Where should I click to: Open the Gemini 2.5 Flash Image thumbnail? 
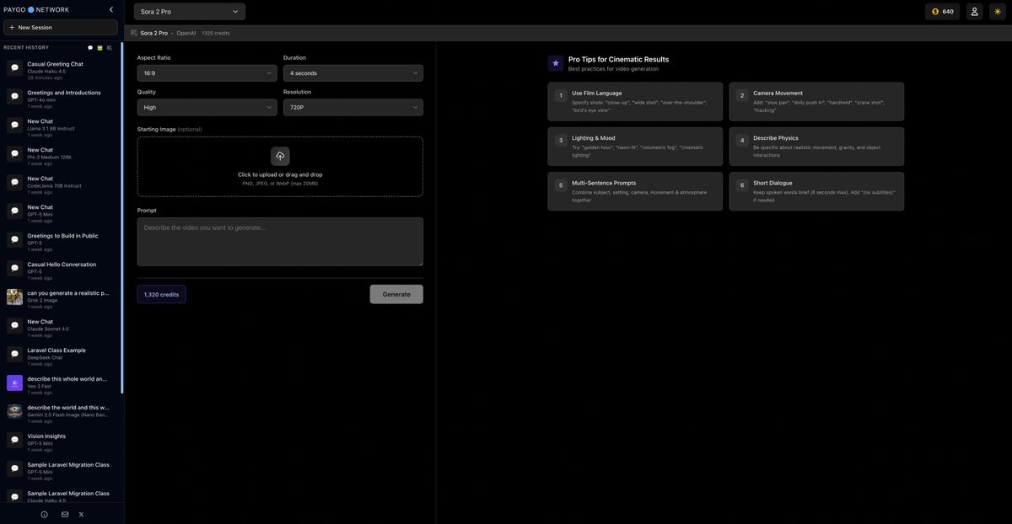(x=14, y=411)
